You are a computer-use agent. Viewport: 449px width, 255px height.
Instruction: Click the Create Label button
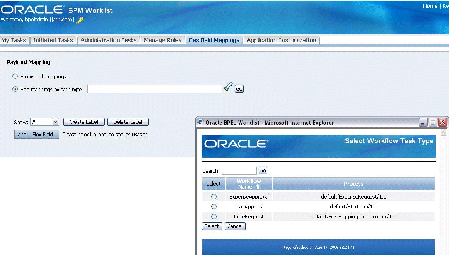[84, 122]
